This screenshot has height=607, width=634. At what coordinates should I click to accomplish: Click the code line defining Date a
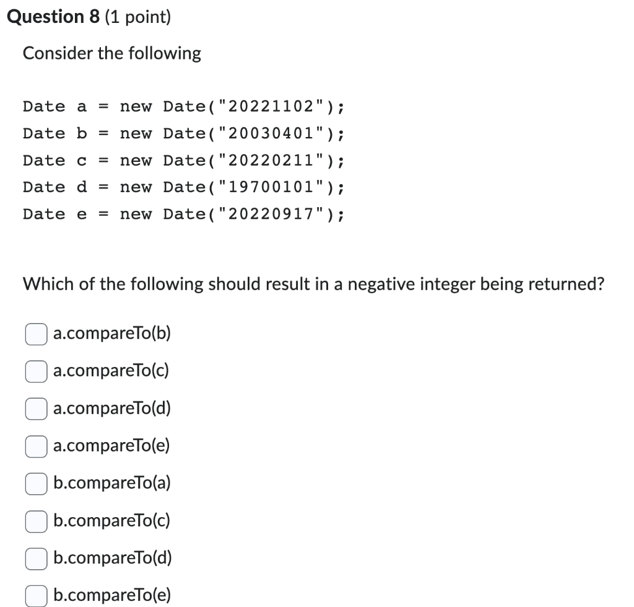(184, 106)
